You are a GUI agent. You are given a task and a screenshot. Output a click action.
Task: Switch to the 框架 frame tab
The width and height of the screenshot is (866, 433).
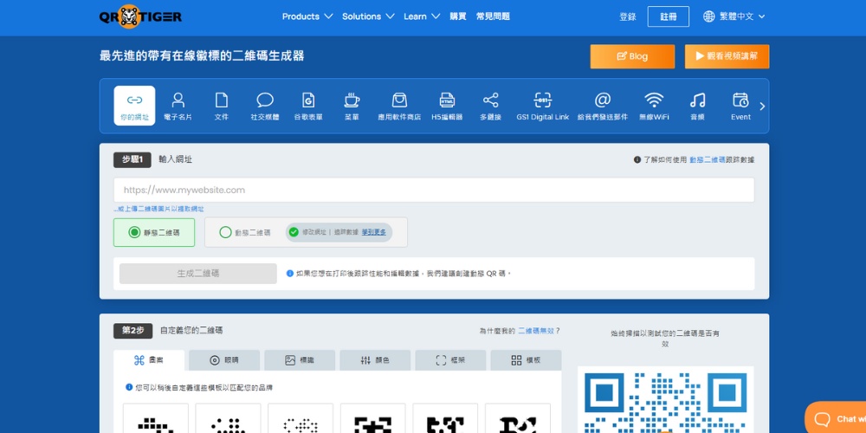click(x=450, y=360)
